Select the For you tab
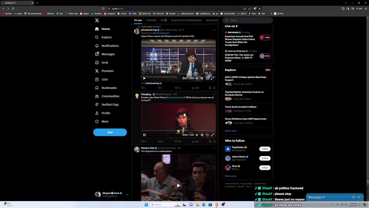Screen dimensions: 369x208 pos(138,20)
